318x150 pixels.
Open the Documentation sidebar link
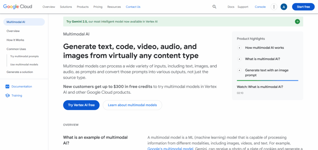[x=22, y=86]
